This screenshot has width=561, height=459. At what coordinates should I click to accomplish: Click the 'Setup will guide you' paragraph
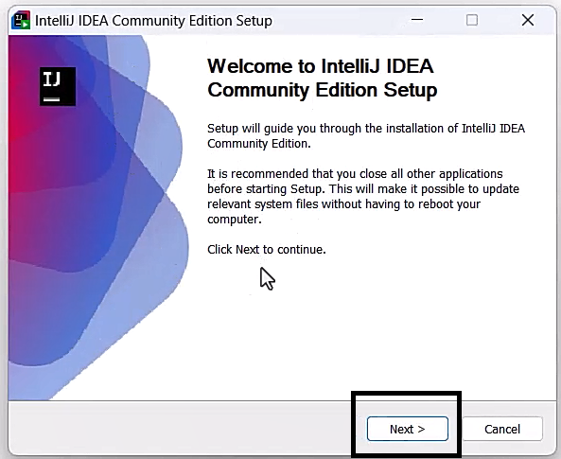[x=366, y=135]
